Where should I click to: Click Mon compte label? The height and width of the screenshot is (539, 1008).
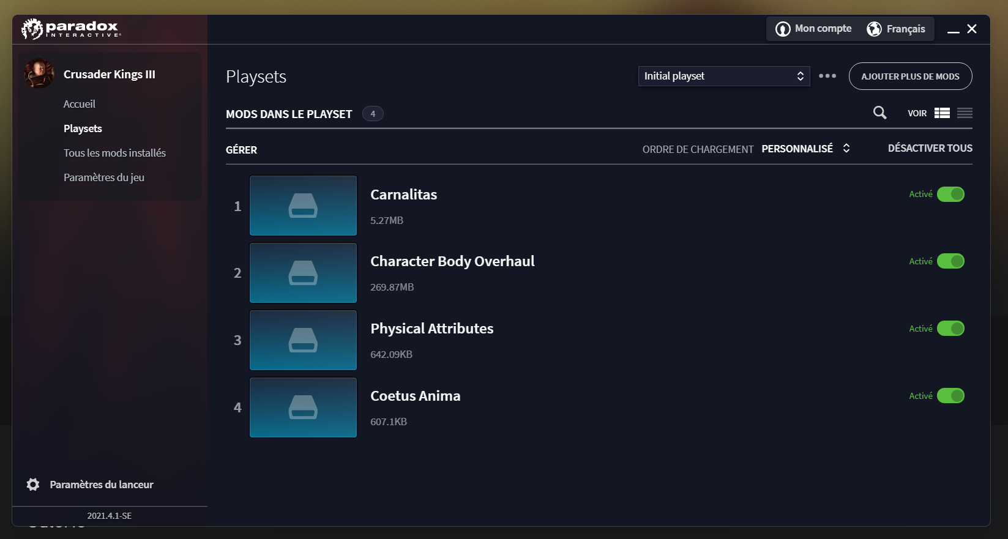pyautogui.click(x=823, y=29)
